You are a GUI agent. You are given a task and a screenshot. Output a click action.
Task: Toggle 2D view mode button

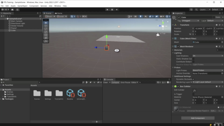pyautogui.click(x=135, y=16)
